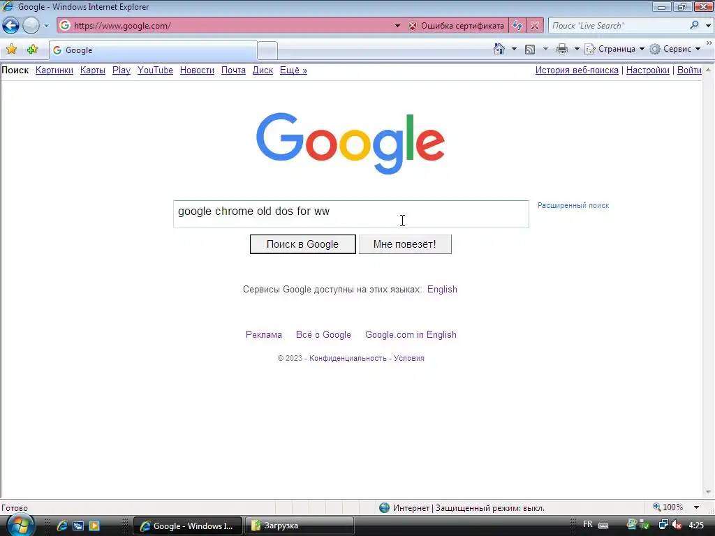
Task: Click the network connection tray icon
Action: point(663,525)
